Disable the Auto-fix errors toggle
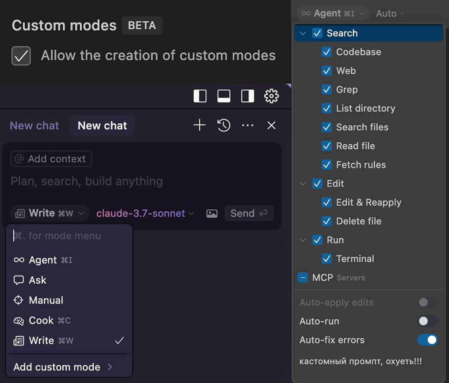 coord(427,340)
